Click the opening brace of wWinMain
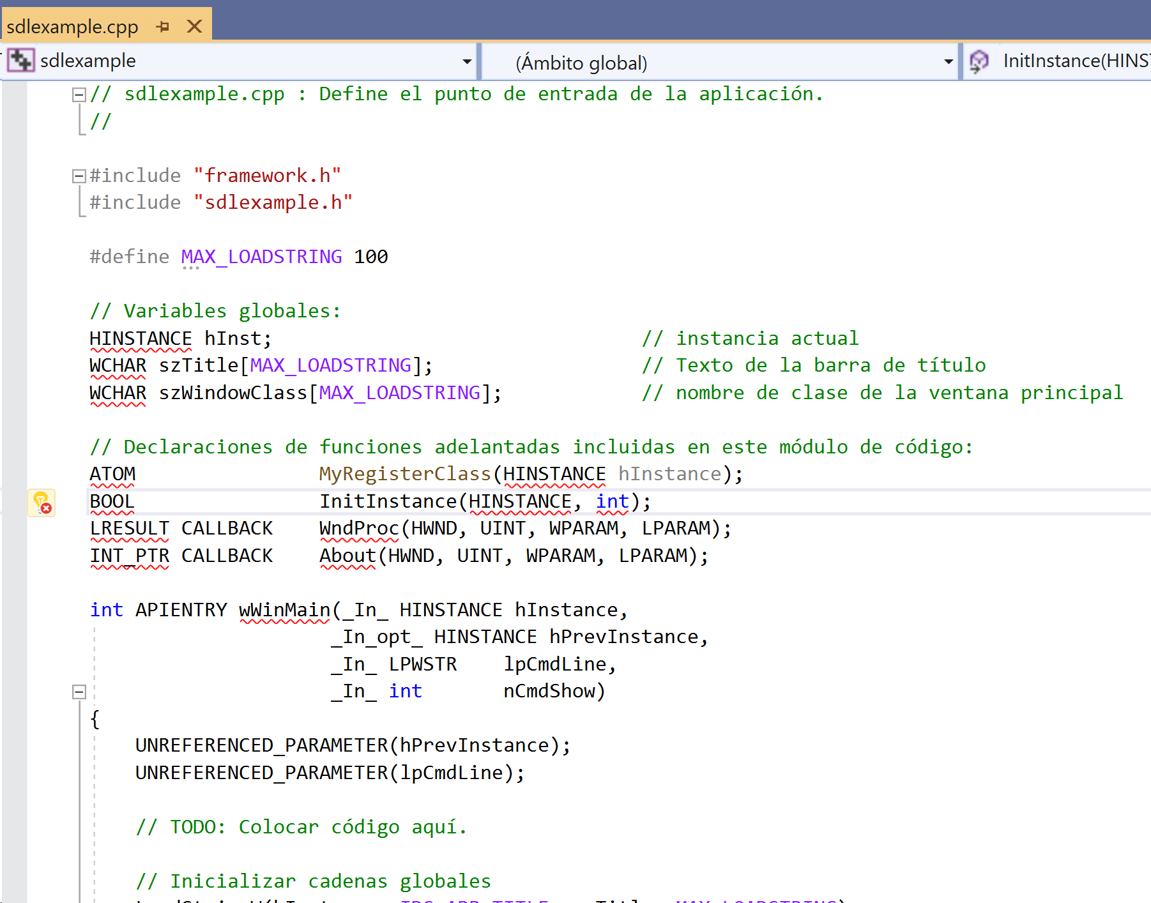The height and width of the screenshot is (903, 1151). click(x=95, y=719)
